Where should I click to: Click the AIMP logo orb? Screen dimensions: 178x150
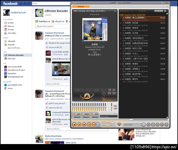pos(87,96)
